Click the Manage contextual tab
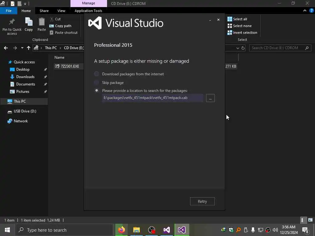 (89, 3)
